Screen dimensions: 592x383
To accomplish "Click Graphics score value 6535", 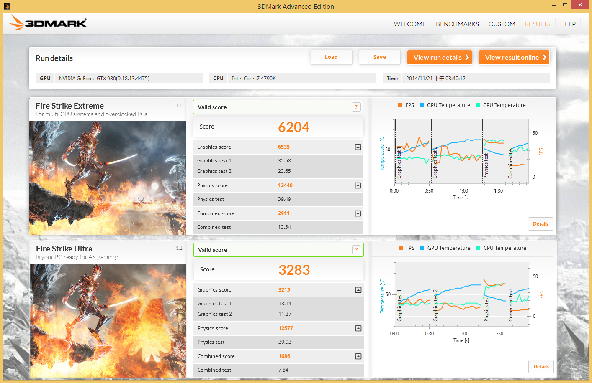I will 283,147.
